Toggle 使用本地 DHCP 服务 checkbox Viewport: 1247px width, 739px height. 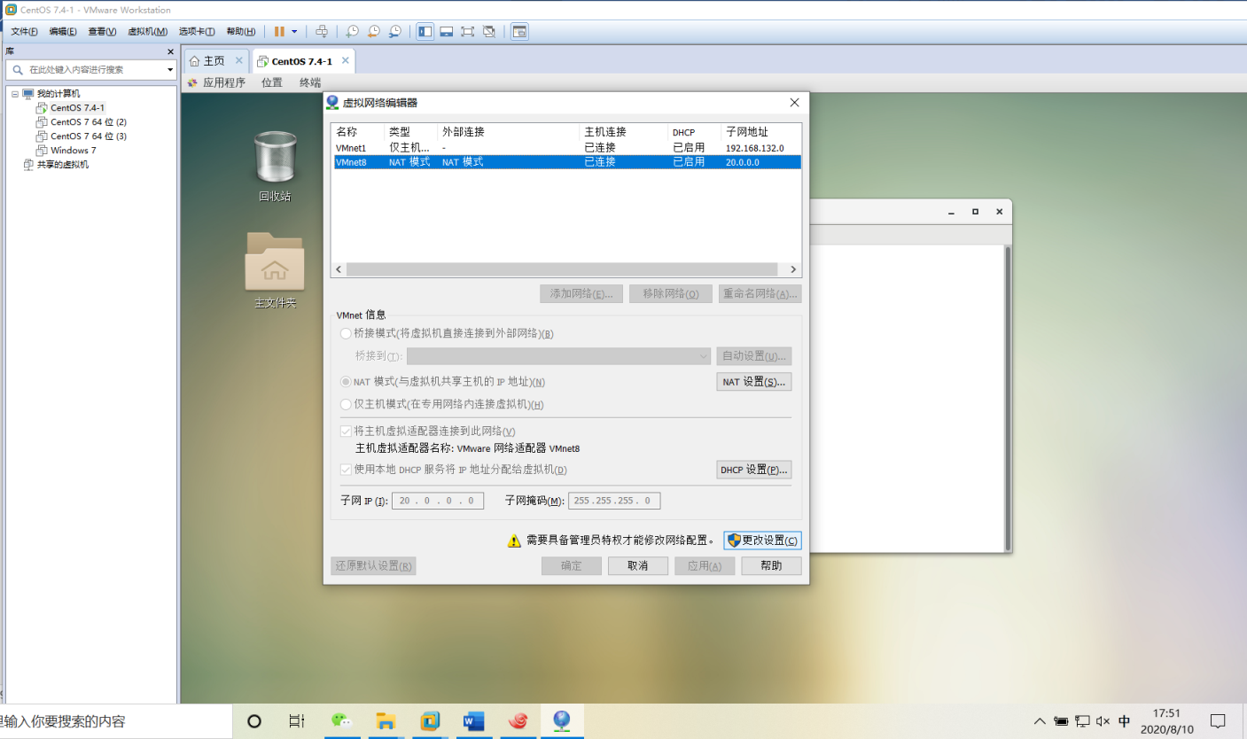tap(346, 470)
